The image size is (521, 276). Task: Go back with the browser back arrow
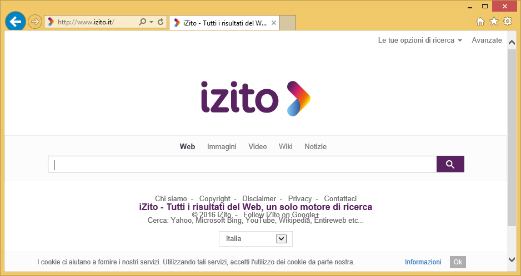(16, 22)
